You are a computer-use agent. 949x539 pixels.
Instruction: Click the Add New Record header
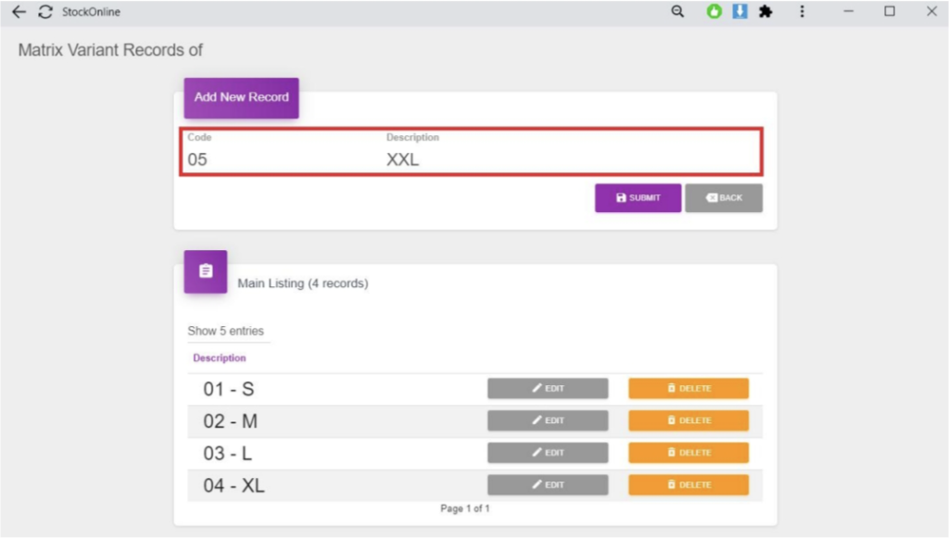click(241, 97)
